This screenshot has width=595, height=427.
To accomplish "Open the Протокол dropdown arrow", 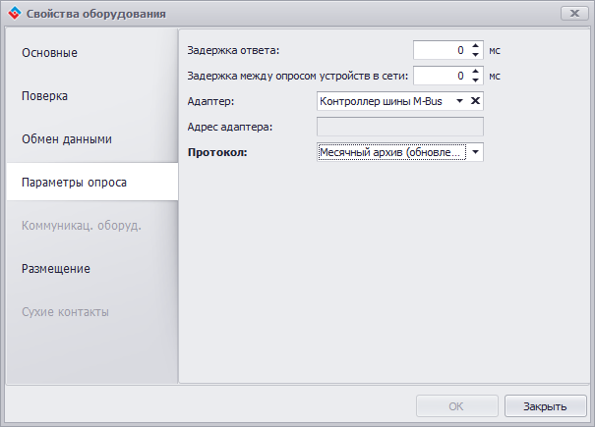I will point(475,152).
